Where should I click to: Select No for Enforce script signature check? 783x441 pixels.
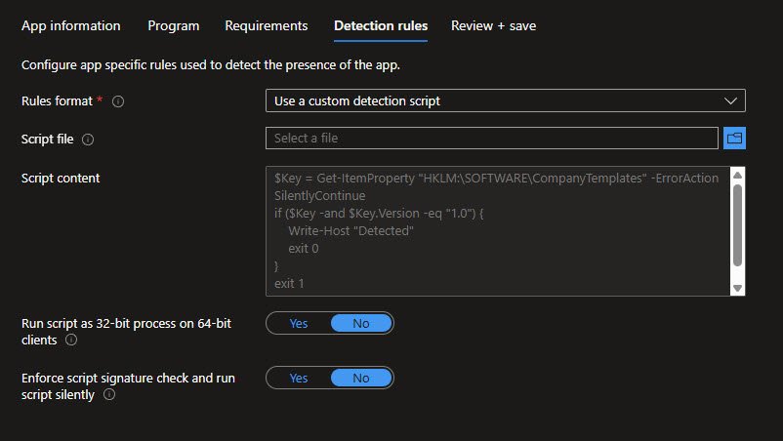click(x=360, y=378)
